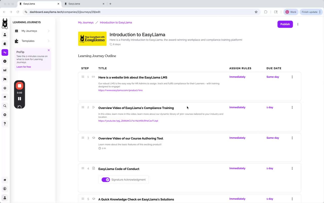
Task: Dismiss the ProTip card
Action: pyautogui.click(x=49, y=50)
